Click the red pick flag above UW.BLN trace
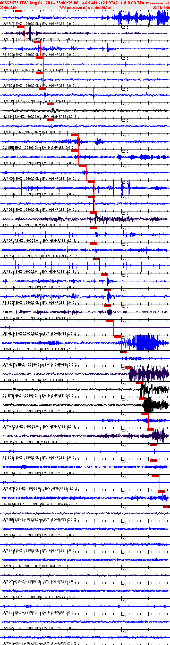 (96, 259)
